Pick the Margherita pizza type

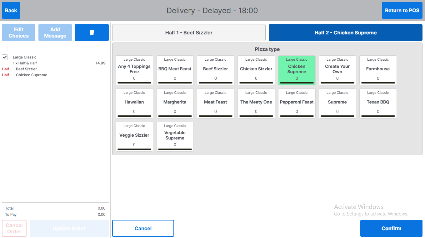[x=175, y=104]
